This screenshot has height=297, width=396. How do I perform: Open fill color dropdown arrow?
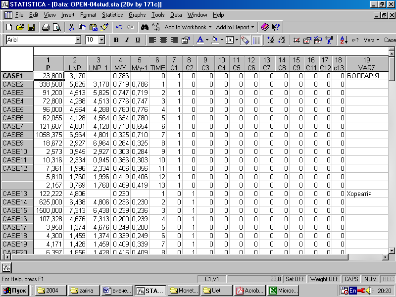[222, 40]
